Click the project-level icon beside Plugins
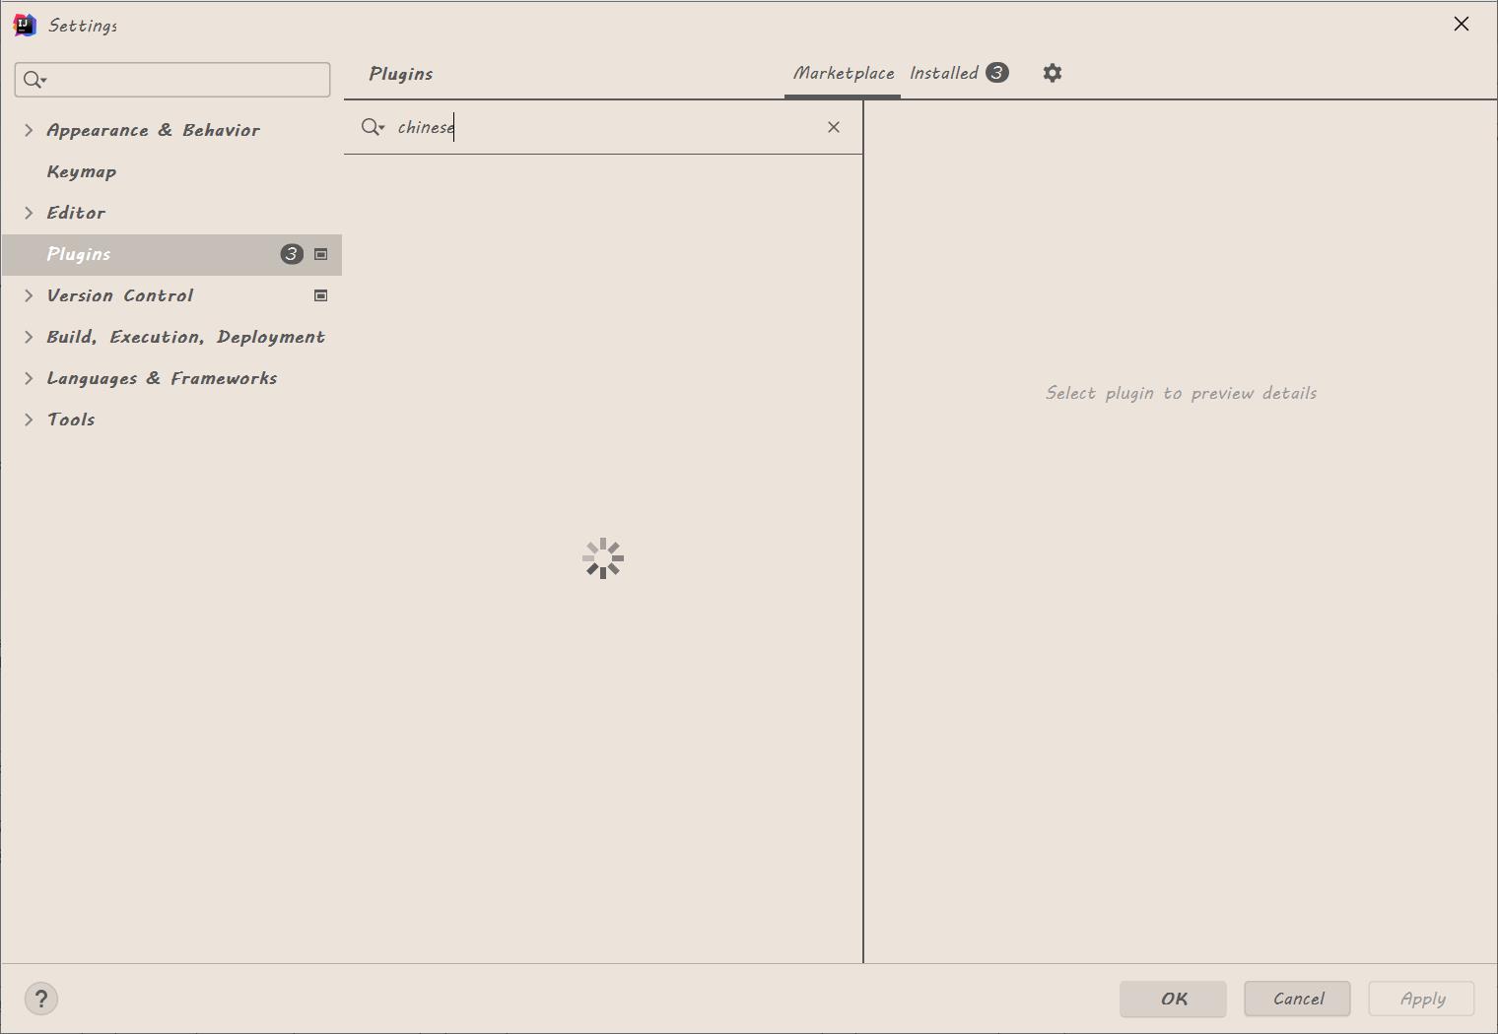1498x1034 pixels. pyautogui.click(x=320, y=254)
